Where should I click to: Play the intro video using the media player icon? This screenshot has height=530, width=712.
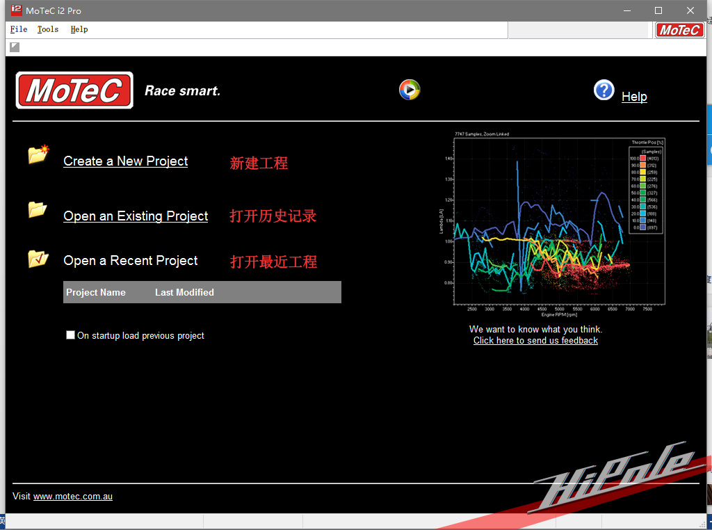[x=410, y=90]
